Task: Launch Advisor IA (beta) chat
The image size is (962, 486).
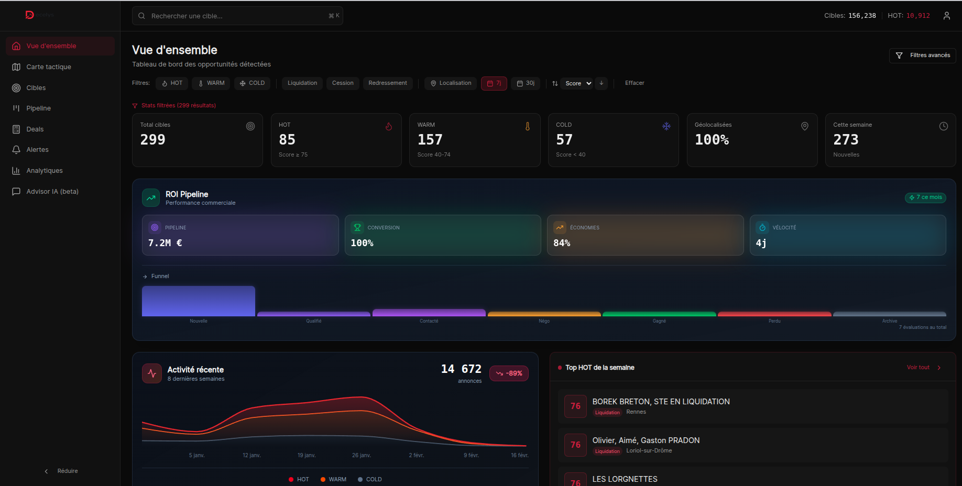Action: coord(51,191)
